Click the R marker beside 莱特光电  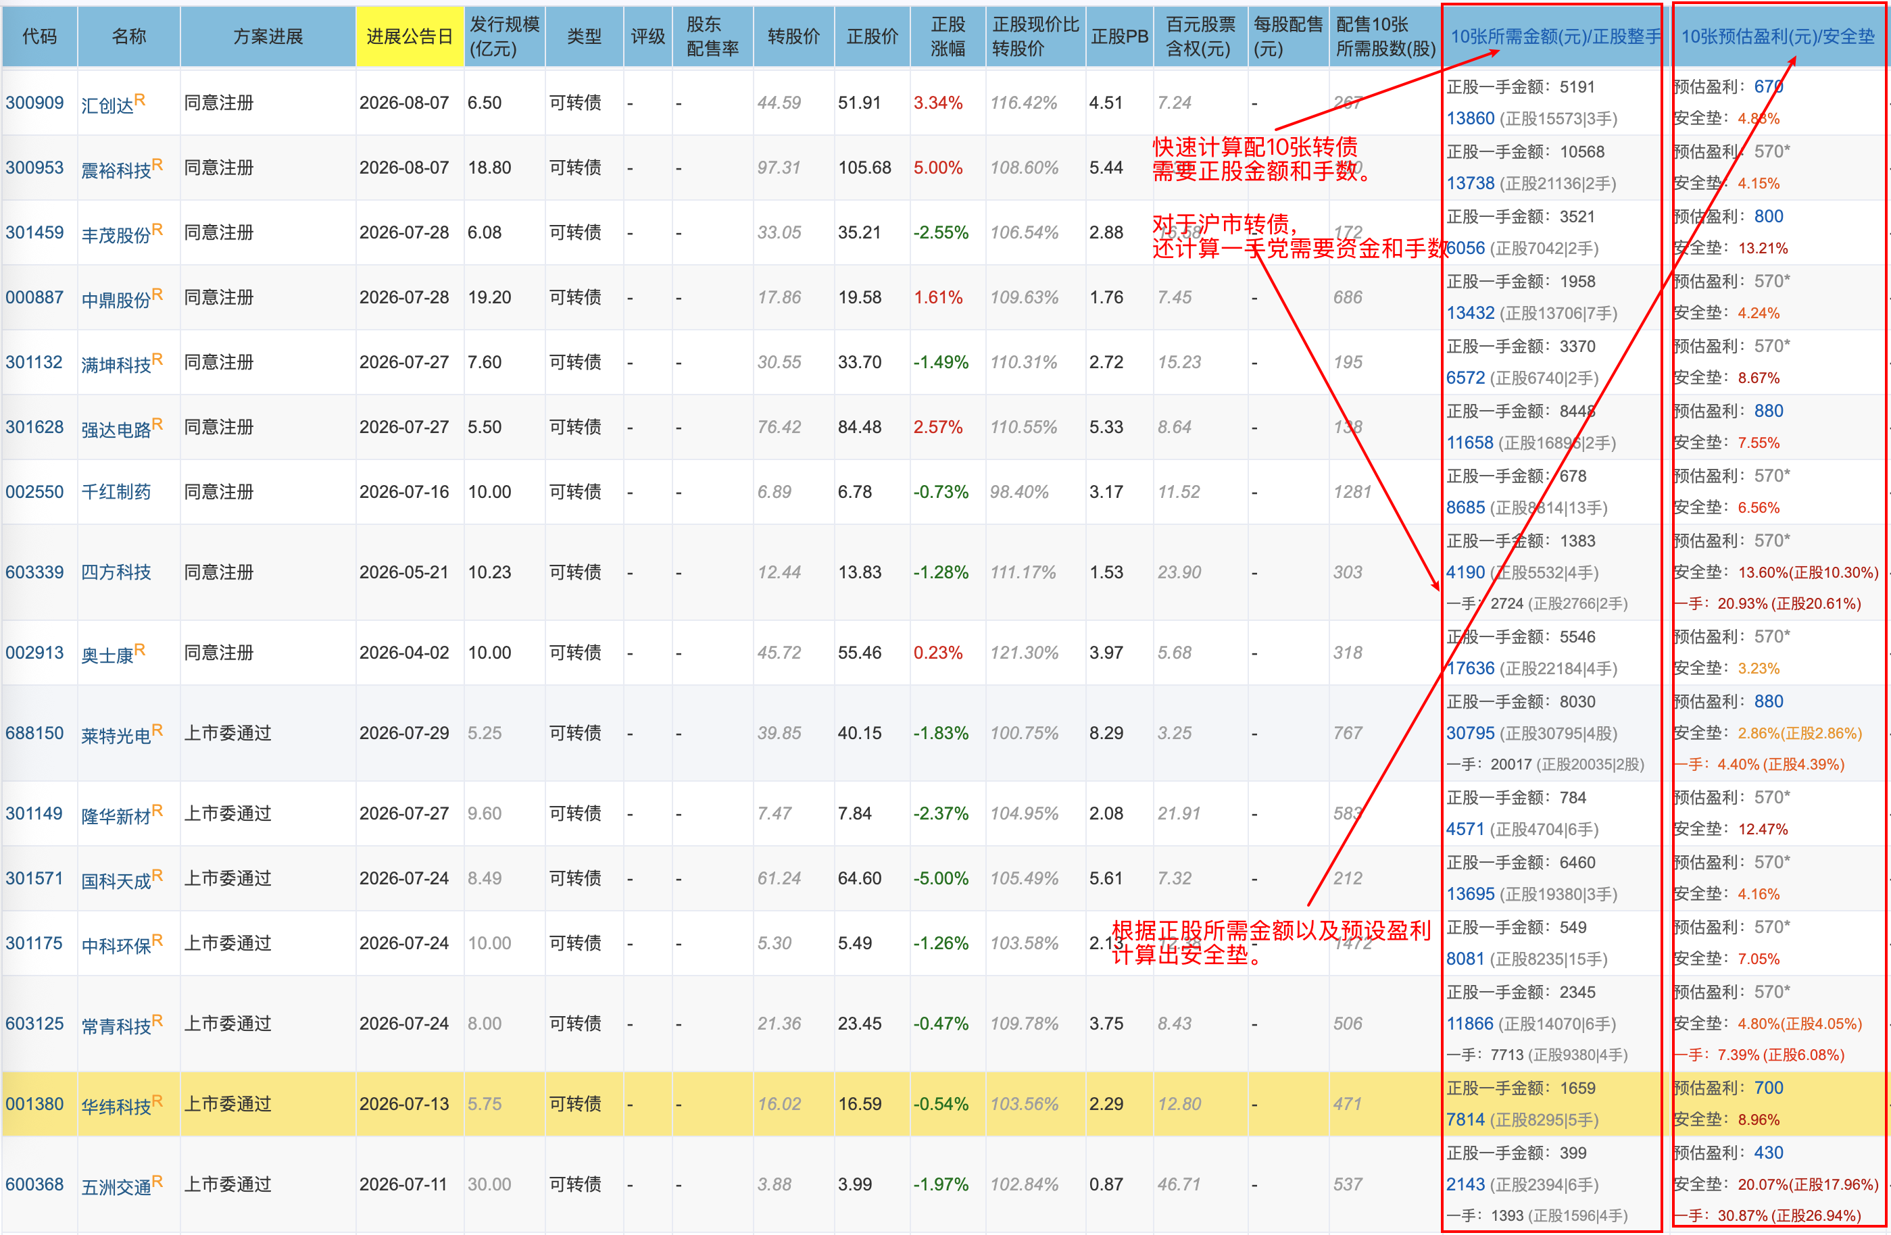157,730
